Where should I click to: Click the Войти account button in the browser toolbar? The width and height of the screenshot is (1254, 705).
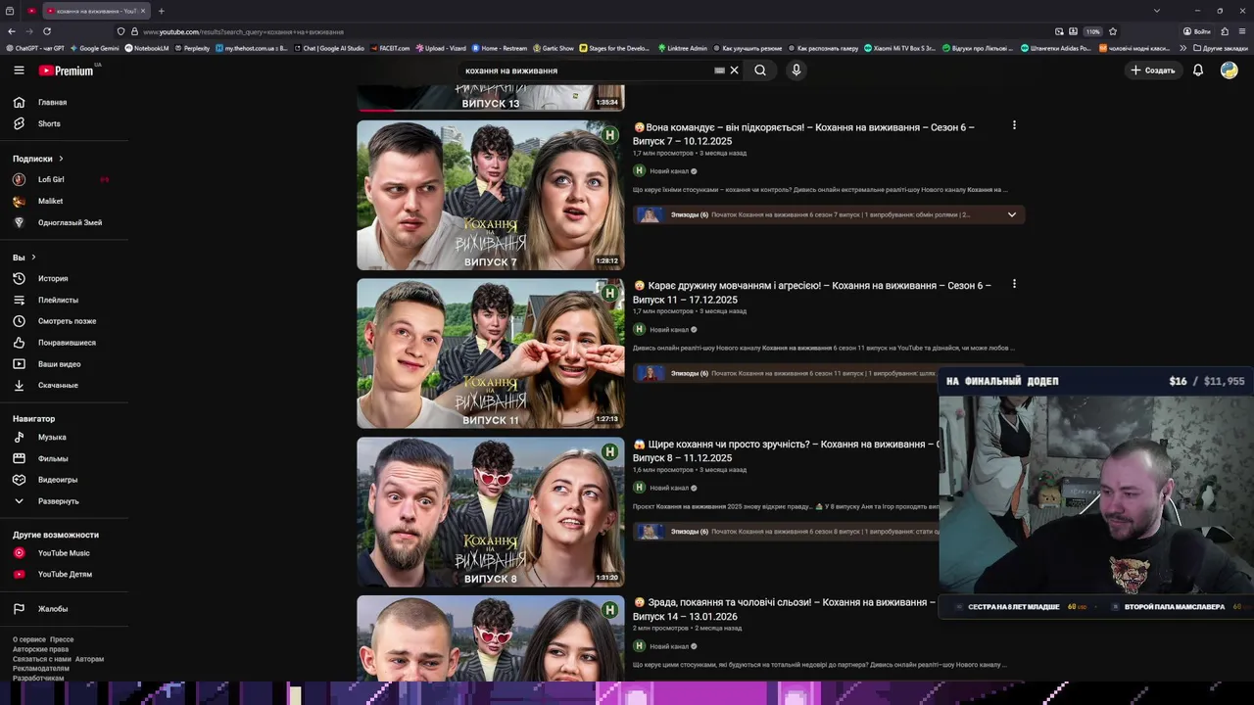tap(1195, 31)
